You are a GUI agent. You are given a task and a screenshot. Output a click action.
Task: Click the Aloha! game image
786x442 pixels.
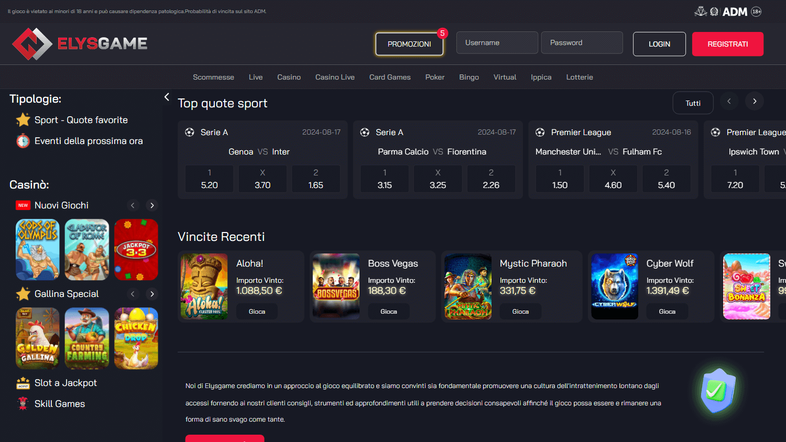pos(204,286)
